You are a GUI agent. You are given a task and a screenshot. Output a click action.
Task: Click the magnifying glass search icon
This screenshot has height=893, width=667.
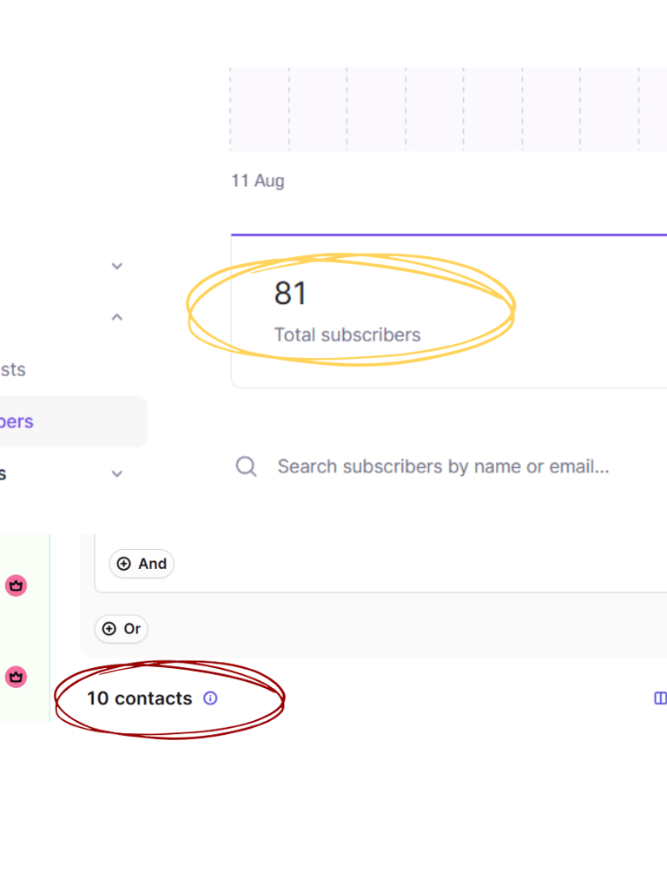[247, 466]
